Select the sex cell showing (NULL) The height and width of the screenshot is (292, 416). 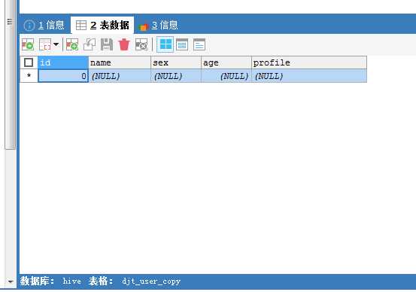pos(176,76)
